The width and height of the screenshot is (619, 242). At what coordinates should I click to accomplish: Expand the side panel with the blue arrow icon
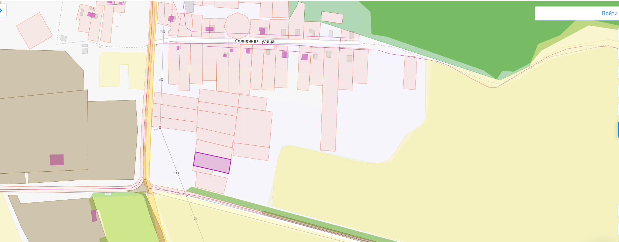(x=2, y=11)
